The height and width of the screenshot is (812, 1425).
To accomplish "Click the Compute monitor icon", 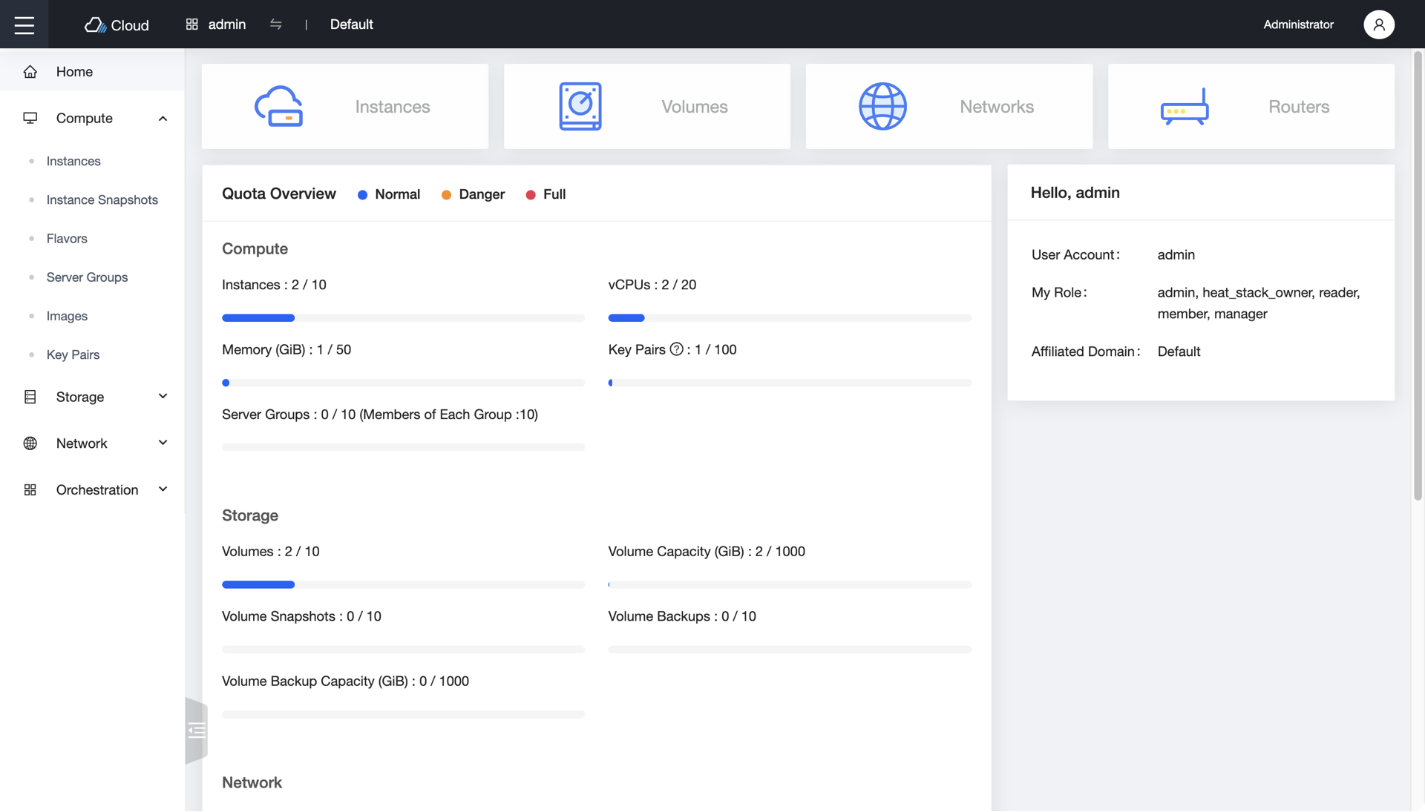I will pos(30,118).
